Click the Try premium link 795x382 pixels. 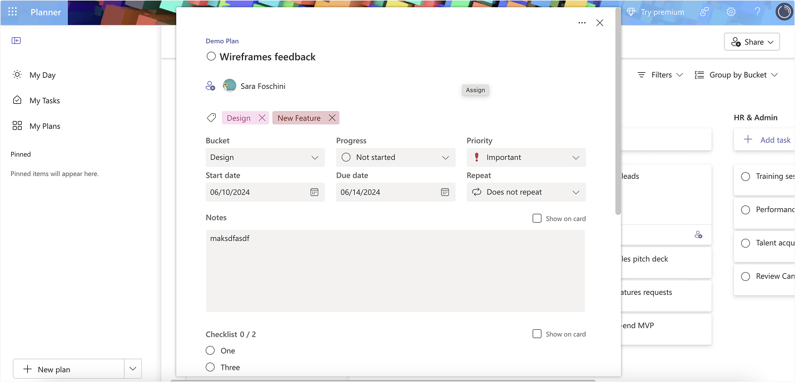662,12
